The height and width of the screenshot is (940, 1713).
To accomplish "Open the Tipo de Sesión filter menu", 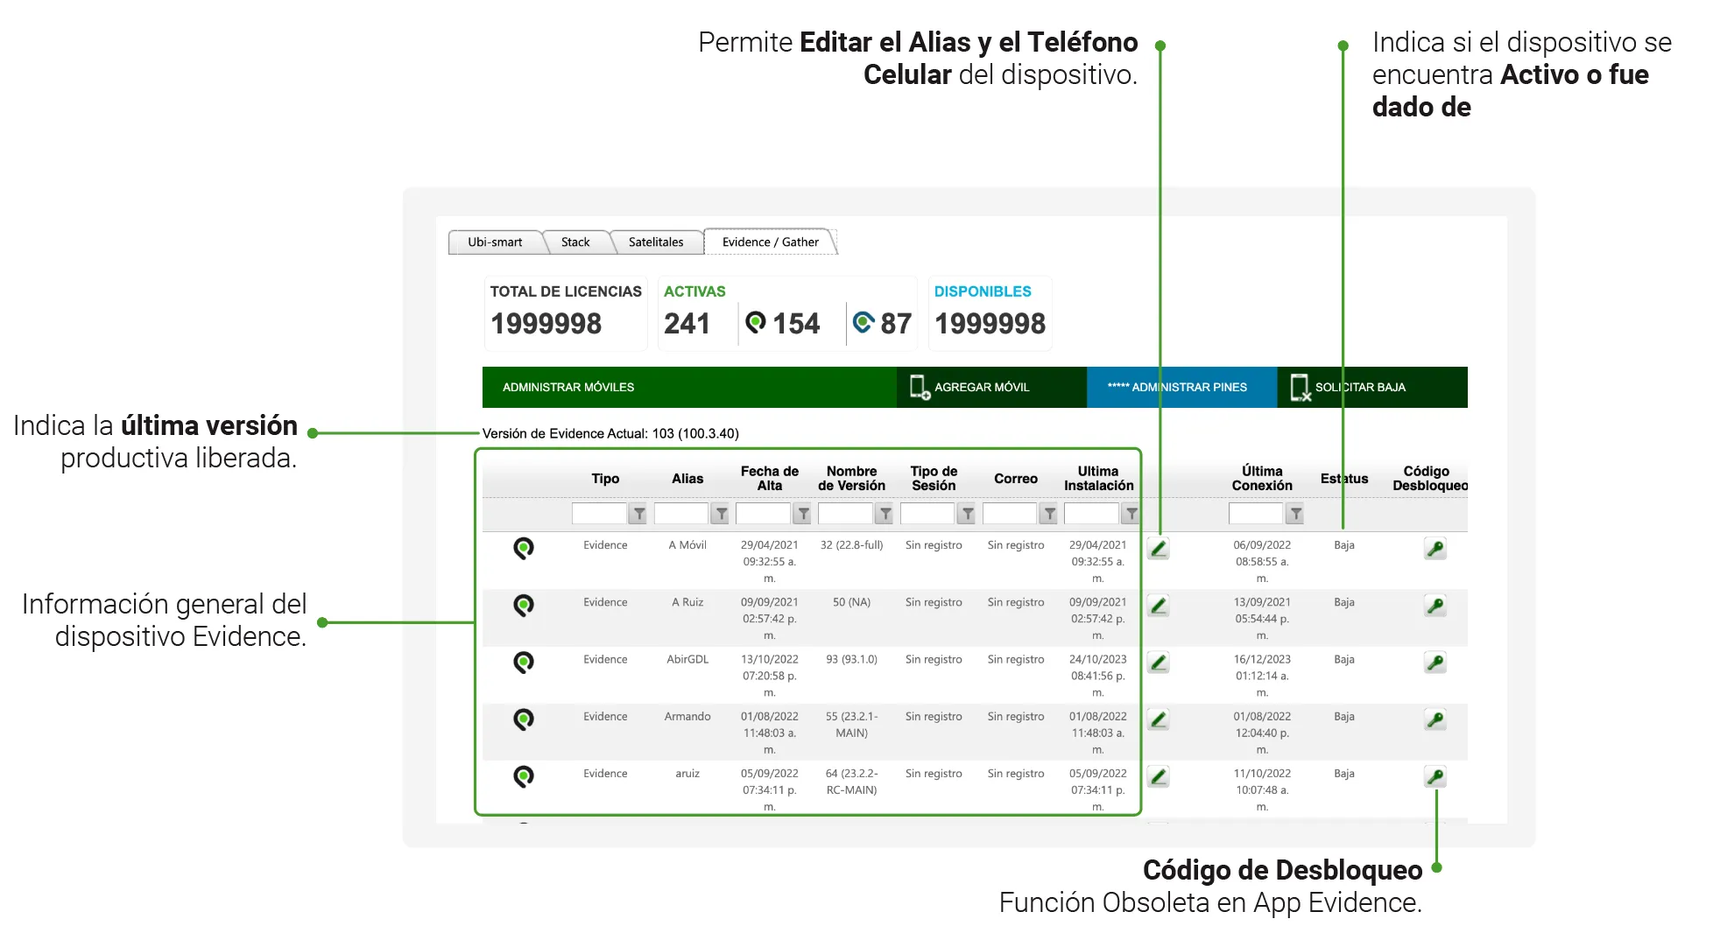I will pyautogui.click(x=967, y=514).
